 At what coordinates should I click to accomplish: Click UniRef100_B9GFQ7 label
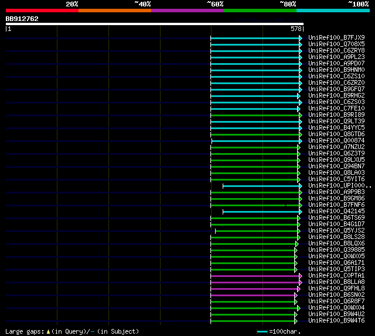click(336, 89)
